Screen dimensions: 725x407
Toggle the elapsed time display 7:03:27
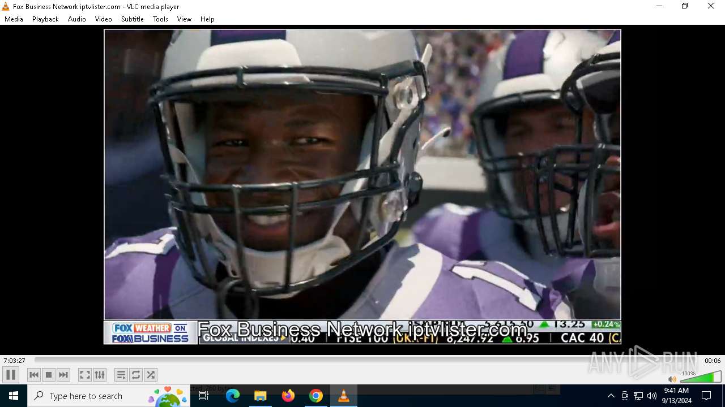coord(14,361)
